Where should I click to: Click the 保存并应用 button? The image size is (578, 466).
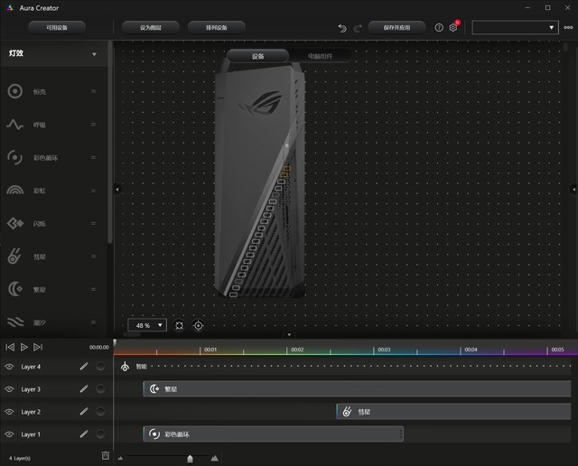[396, 28]
